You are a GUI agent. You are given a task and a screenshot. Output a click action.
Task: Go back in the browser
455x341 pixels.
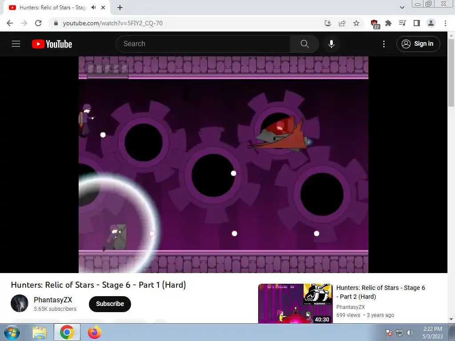coord(10,23)
